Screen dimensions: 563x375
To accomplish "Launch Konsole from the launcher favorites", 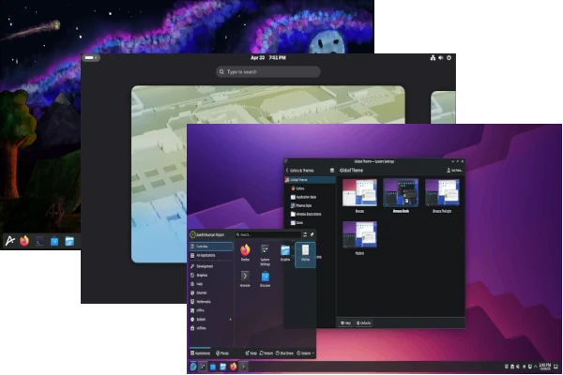I will (x=245, y=278).
